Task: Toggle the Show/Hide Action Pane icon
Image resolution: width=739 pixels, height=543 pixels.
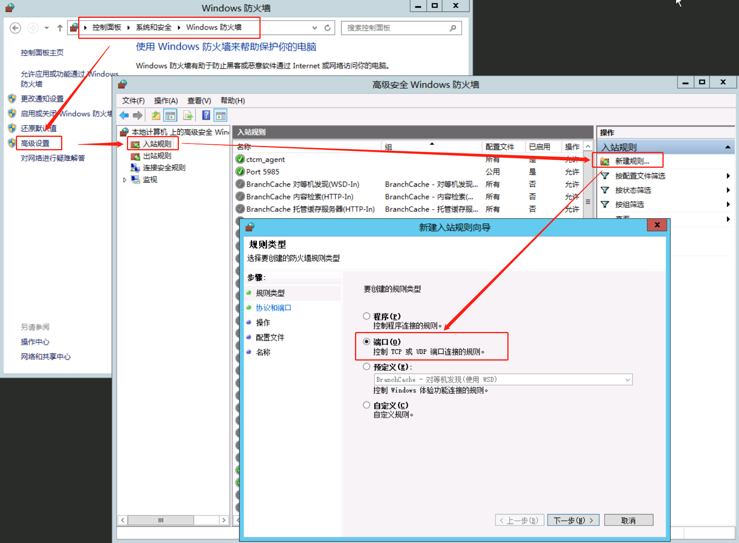Action: (221, 116)
